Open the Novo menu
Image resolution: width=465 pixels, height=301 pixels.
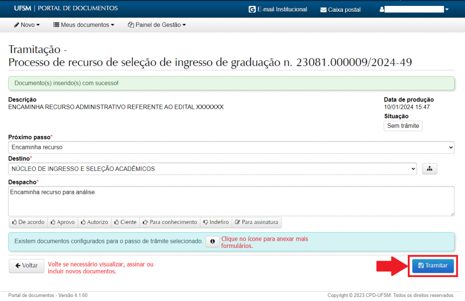27,25
